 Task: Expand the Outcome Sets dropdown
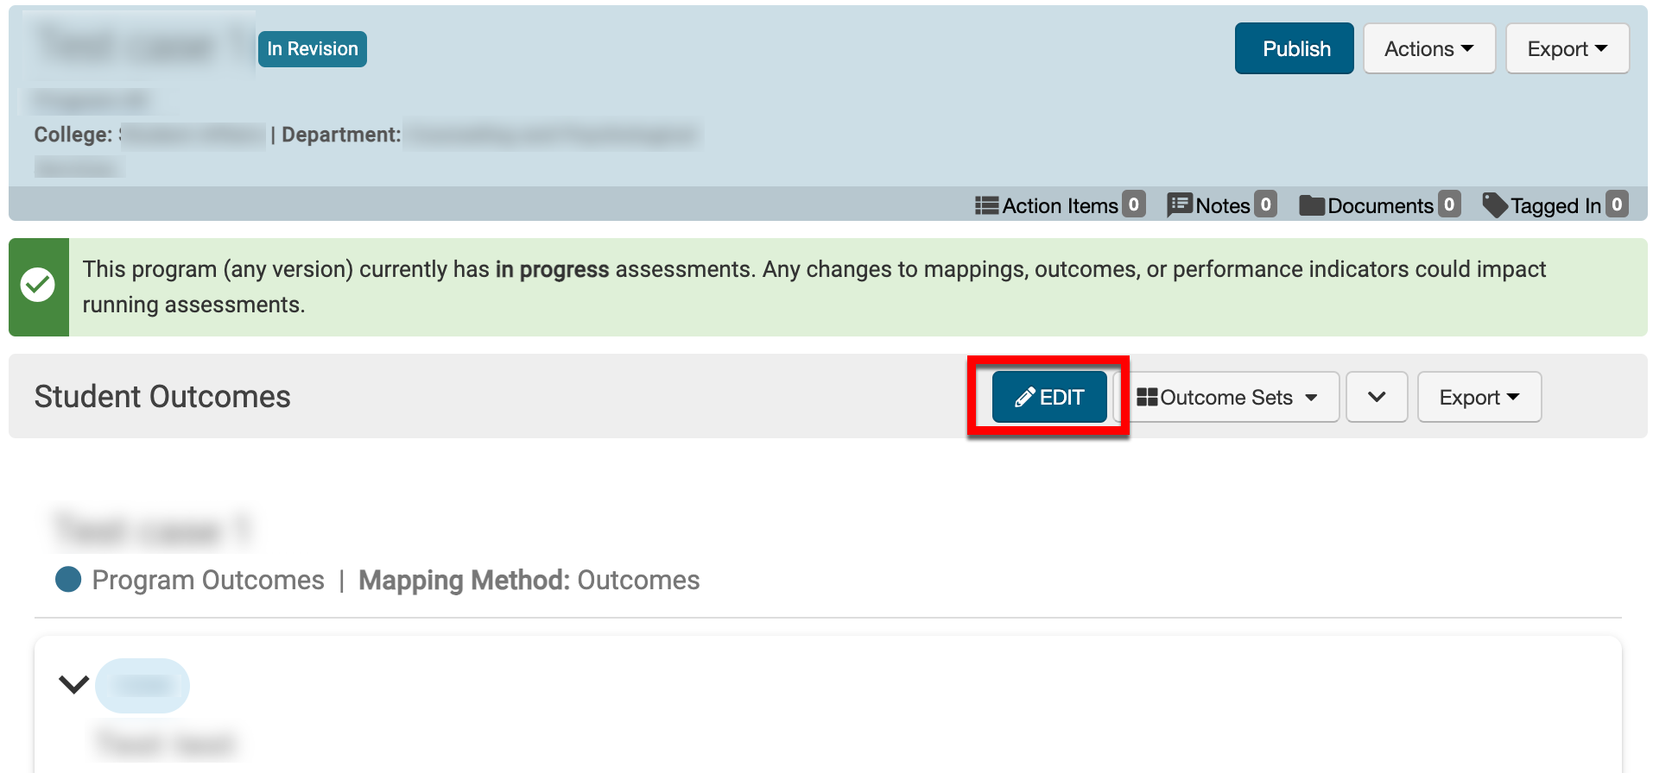point(1229,397)
